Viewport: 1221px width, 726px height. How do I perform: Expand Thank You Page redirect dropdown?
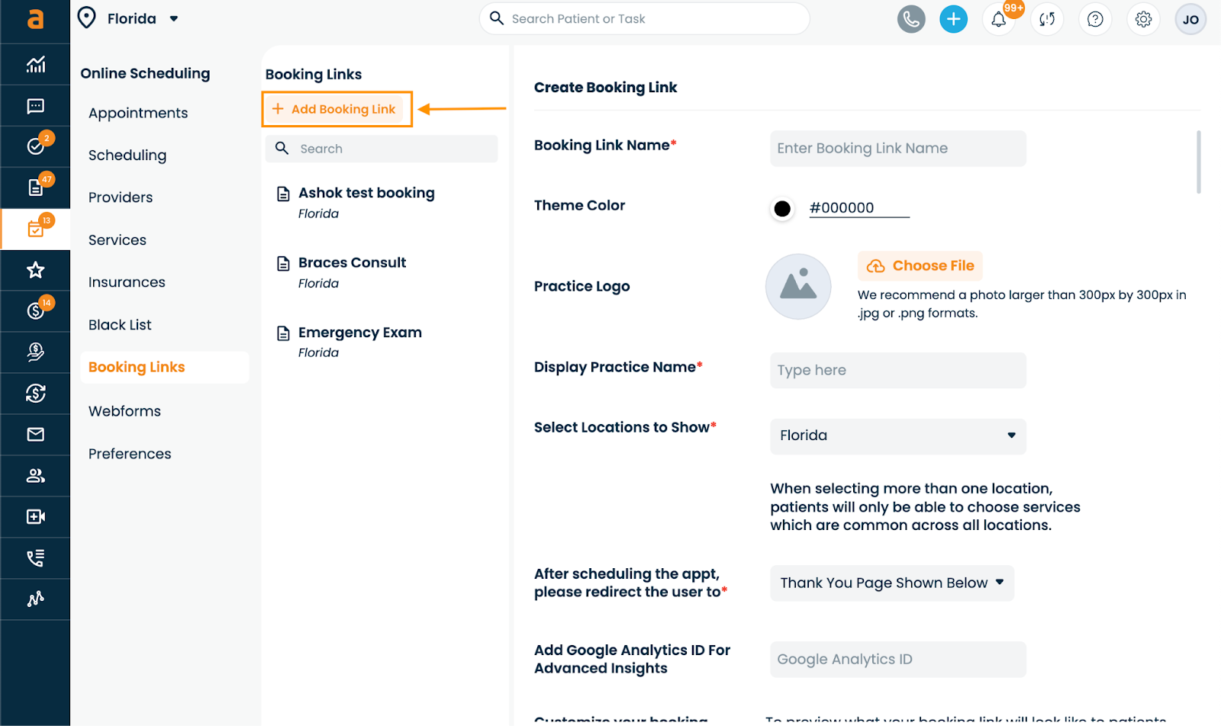pos(891,583)
